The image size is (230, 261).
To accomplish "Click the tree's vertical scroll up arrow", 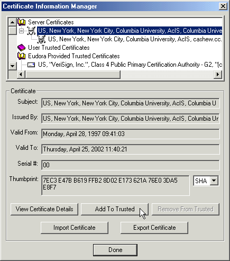I will tap(12, 22).
